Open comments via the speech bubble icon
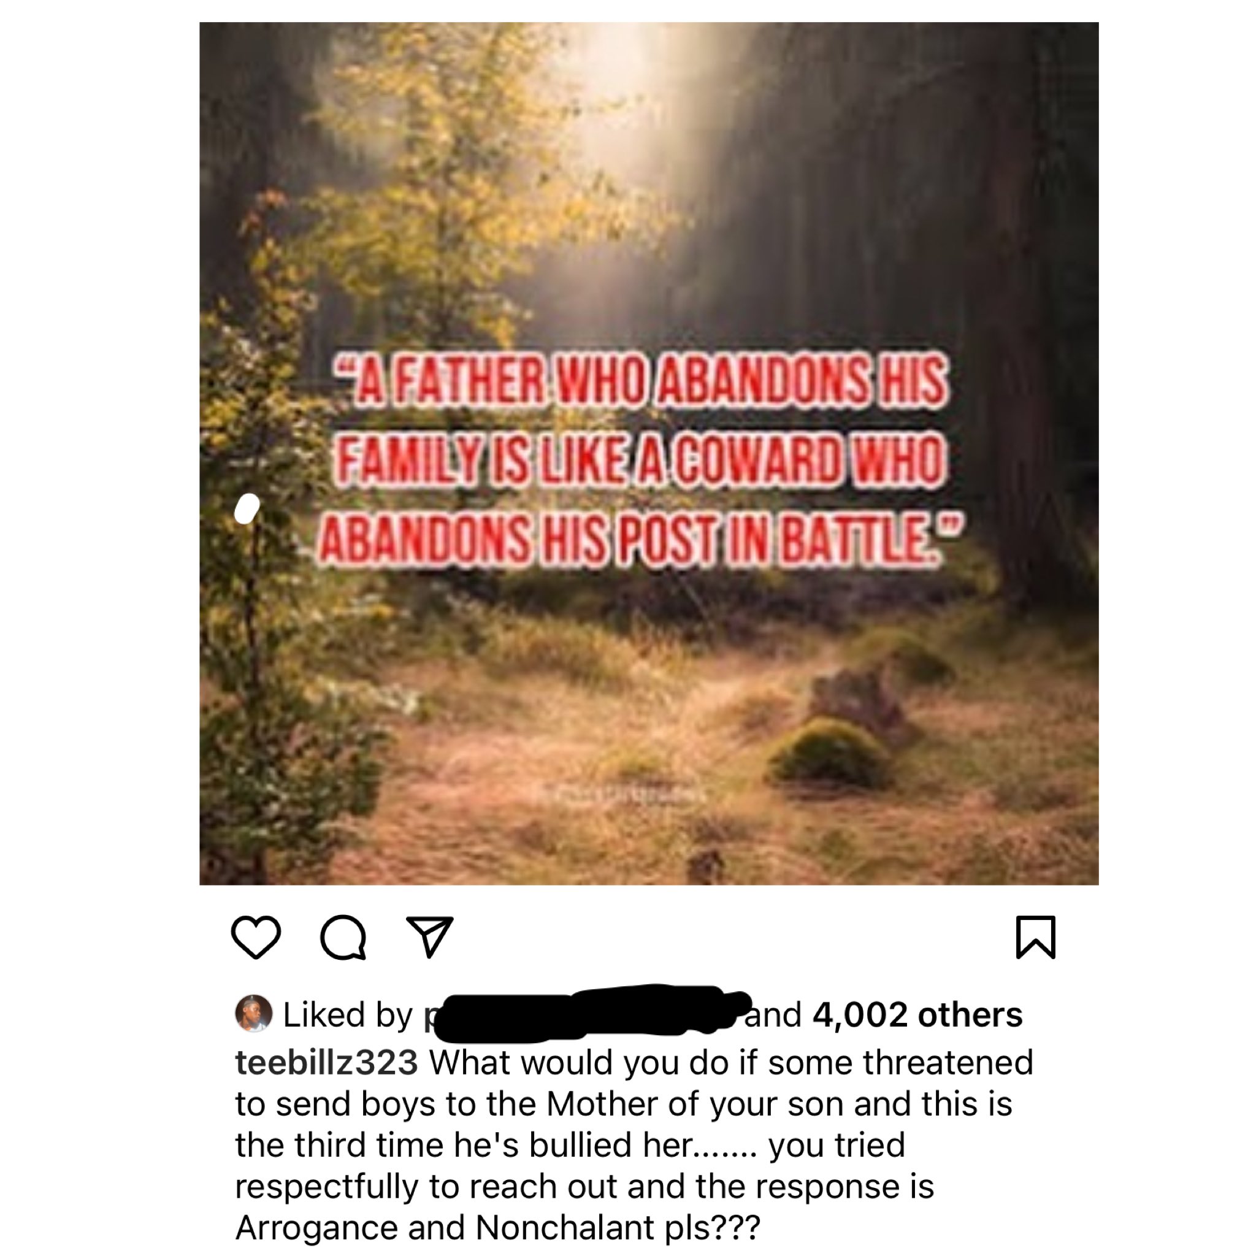1256x1256 pixels. [343, 938]
